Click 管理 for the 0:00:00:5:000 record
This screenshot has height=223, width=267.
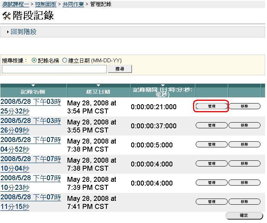(x=212, y=145)
